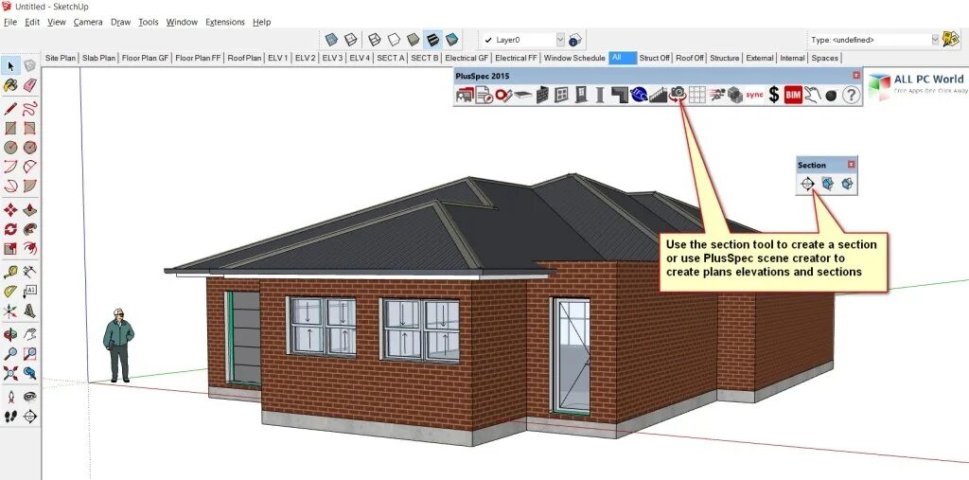The width and height of the screenshot is (969, 480).
Task: Open PlusSpec wall brick tool
Action: point(542,95)
